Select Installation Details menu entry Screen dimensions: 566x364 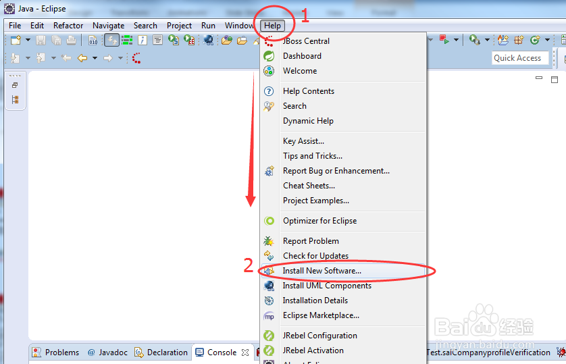point(343,301)
